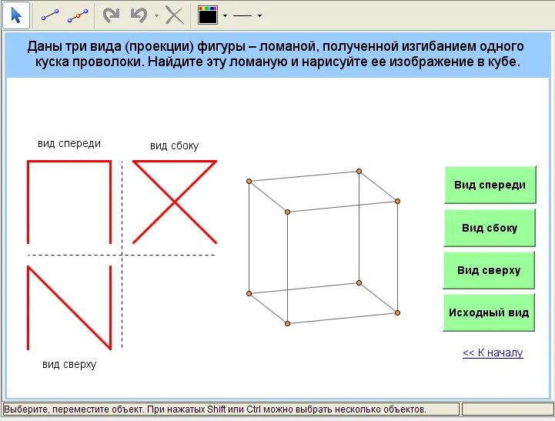
Task: Open the undo history dropdown arrow
Action: pyautogui.click(x=156, y=15)
